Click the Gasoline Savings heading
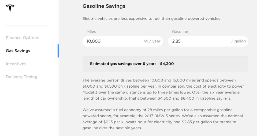The width and height of the screenshot is (257, 136). coord(104,6)
